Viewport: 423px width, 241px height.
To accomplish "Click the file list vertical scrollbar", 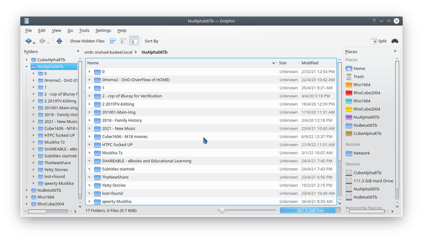I will (x=340, y=111).
